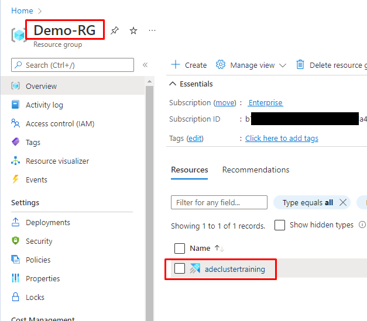This screenshot has width=367, height=321.
Task: Click the green Security shield icon
Action: tap(15, 240)
